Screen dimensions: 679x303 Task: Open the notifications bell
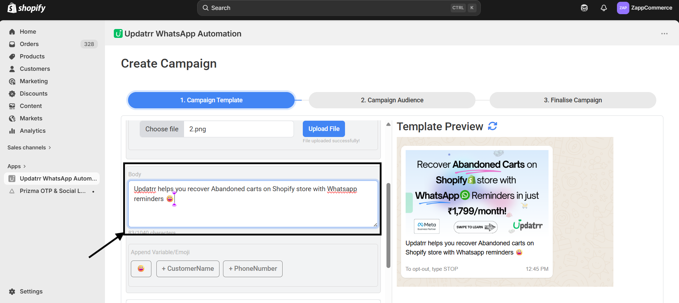(603, 8)
